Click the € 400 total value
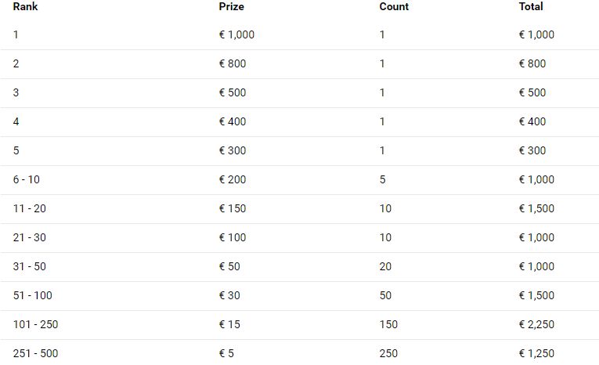The width and height of the screenshot is (599, 365). pos(532,121)
